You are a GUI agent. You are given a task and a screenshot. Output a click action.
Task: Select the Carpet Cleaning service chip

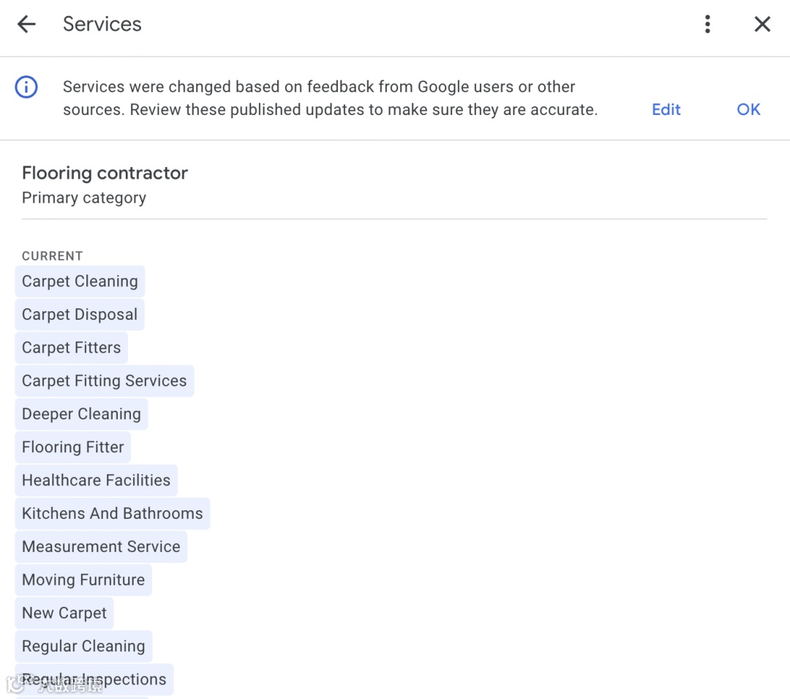tap(80, 282)
